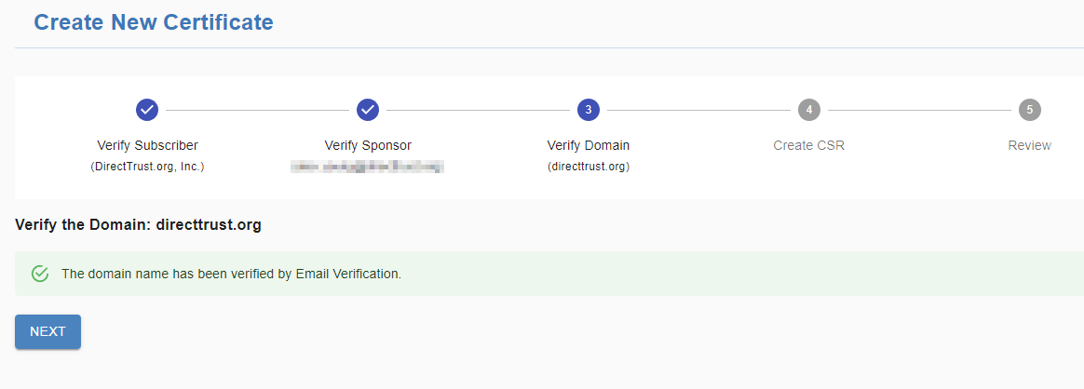1084x389 pixels.
Task: Click the connector line between steps 1 and 2
Action: coord(257,109)
